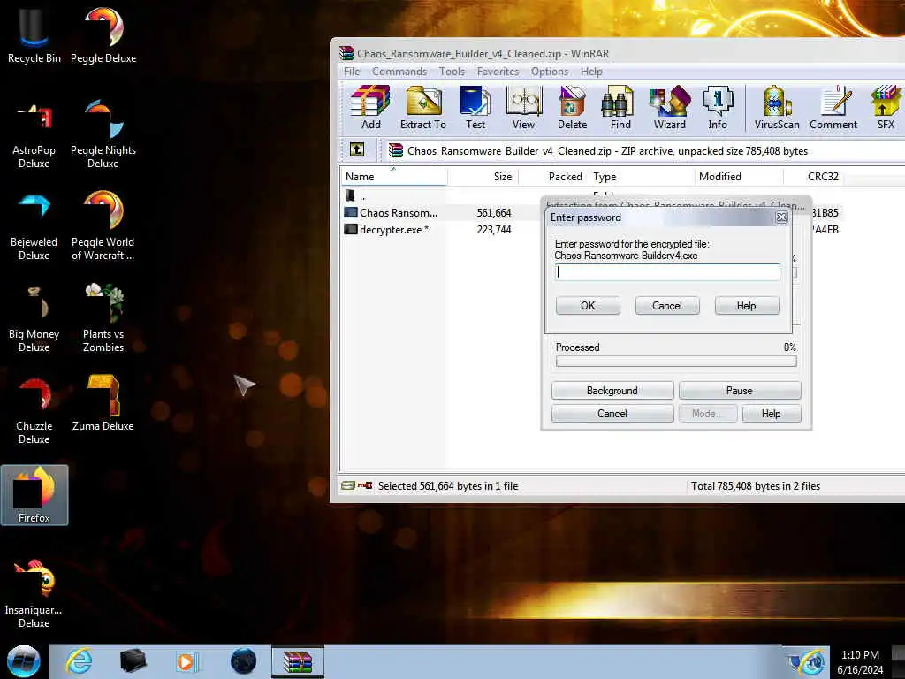Open the Wizard tool
905x679 pixels.
coord(670,107)
